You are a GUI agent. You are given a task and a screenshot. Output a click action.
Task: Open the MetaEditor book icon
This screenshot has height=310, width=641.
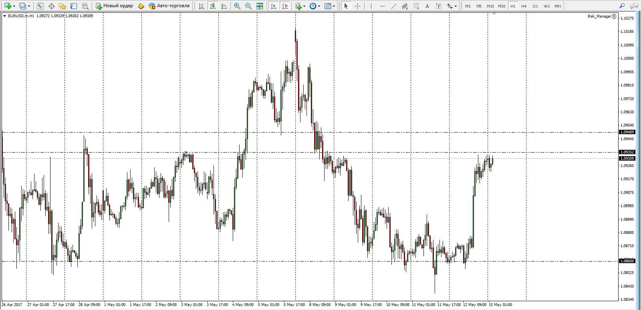[141, 6]
